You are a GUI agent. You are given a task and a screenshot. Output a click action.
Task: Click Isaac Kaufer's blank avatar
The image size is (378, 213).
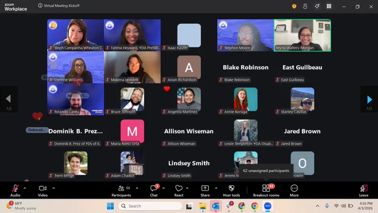pyautogui.click(x=189, y=35)
